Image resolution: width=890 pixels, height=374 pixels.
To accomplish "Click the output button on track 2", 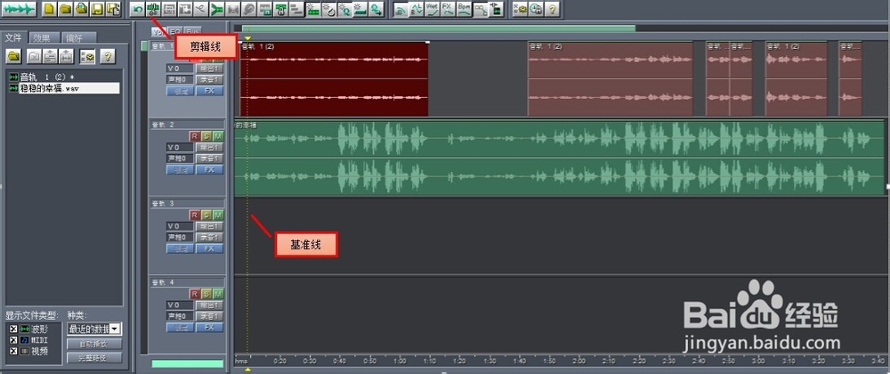I will coord(209,148).
